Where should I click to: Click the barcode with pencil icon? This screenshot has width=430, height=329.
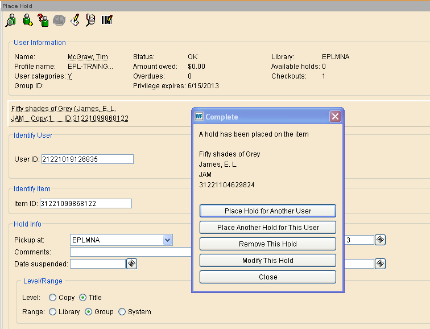pyautogui.click(x=107, y=20)
